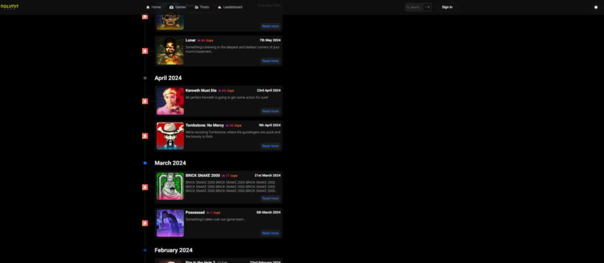Open the Leaderboard page
The width and height of the screenshot is (604, 263).
[x=229, y=7]
